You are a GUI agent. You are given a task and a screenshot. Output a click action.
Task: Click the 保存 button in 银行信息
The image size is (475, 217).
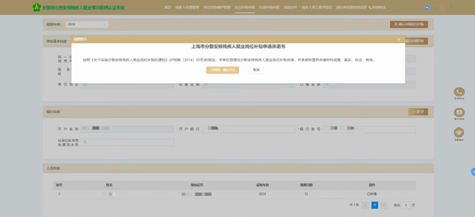418,112
